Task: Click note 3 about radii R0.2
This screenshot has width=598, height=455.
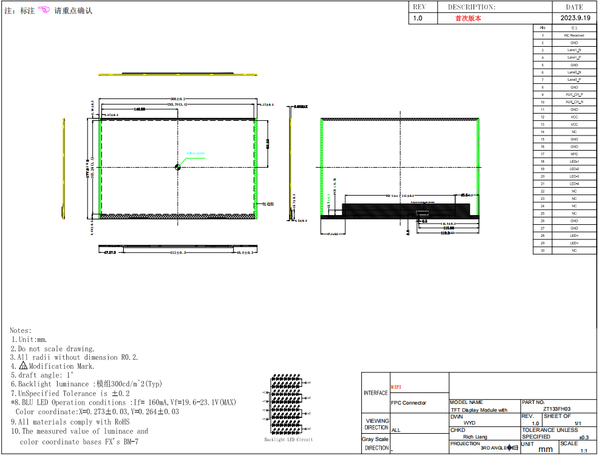Action: 74,357
